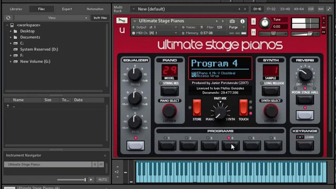Click the refresh icon above the file browser
The image size is (336, 189).
pos(8,17)
